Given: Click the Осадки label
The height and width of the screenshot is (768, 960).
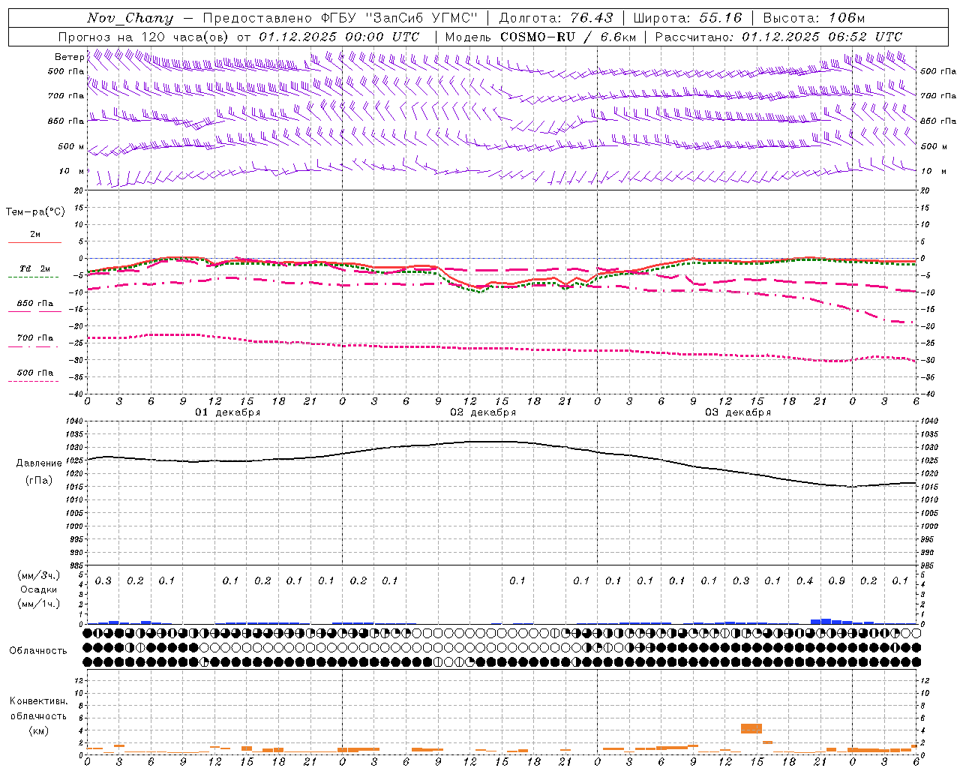Looking at the screenshot, I should [x=38, y=589].
